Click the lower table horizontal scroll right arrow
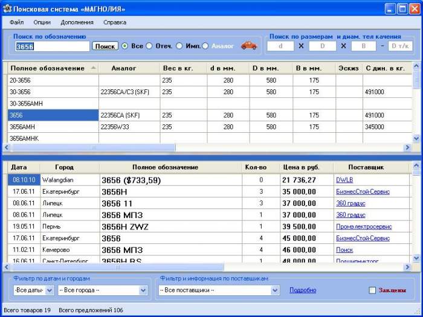This screenshot has width=423, height=317. pyautogui.click(x=407, y=267)
